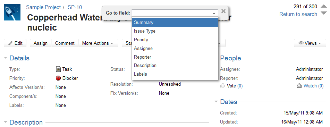Click the Edit button
Image resolution: width=330 pixels, height=127 pixels.
point(15,43)
